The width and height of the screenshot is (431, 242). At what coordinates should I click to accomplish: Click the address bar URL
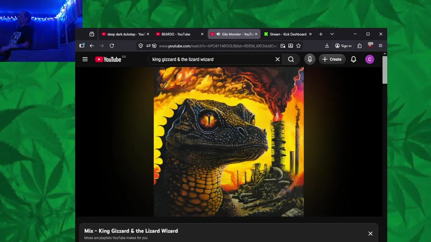(x=218, y=46)
